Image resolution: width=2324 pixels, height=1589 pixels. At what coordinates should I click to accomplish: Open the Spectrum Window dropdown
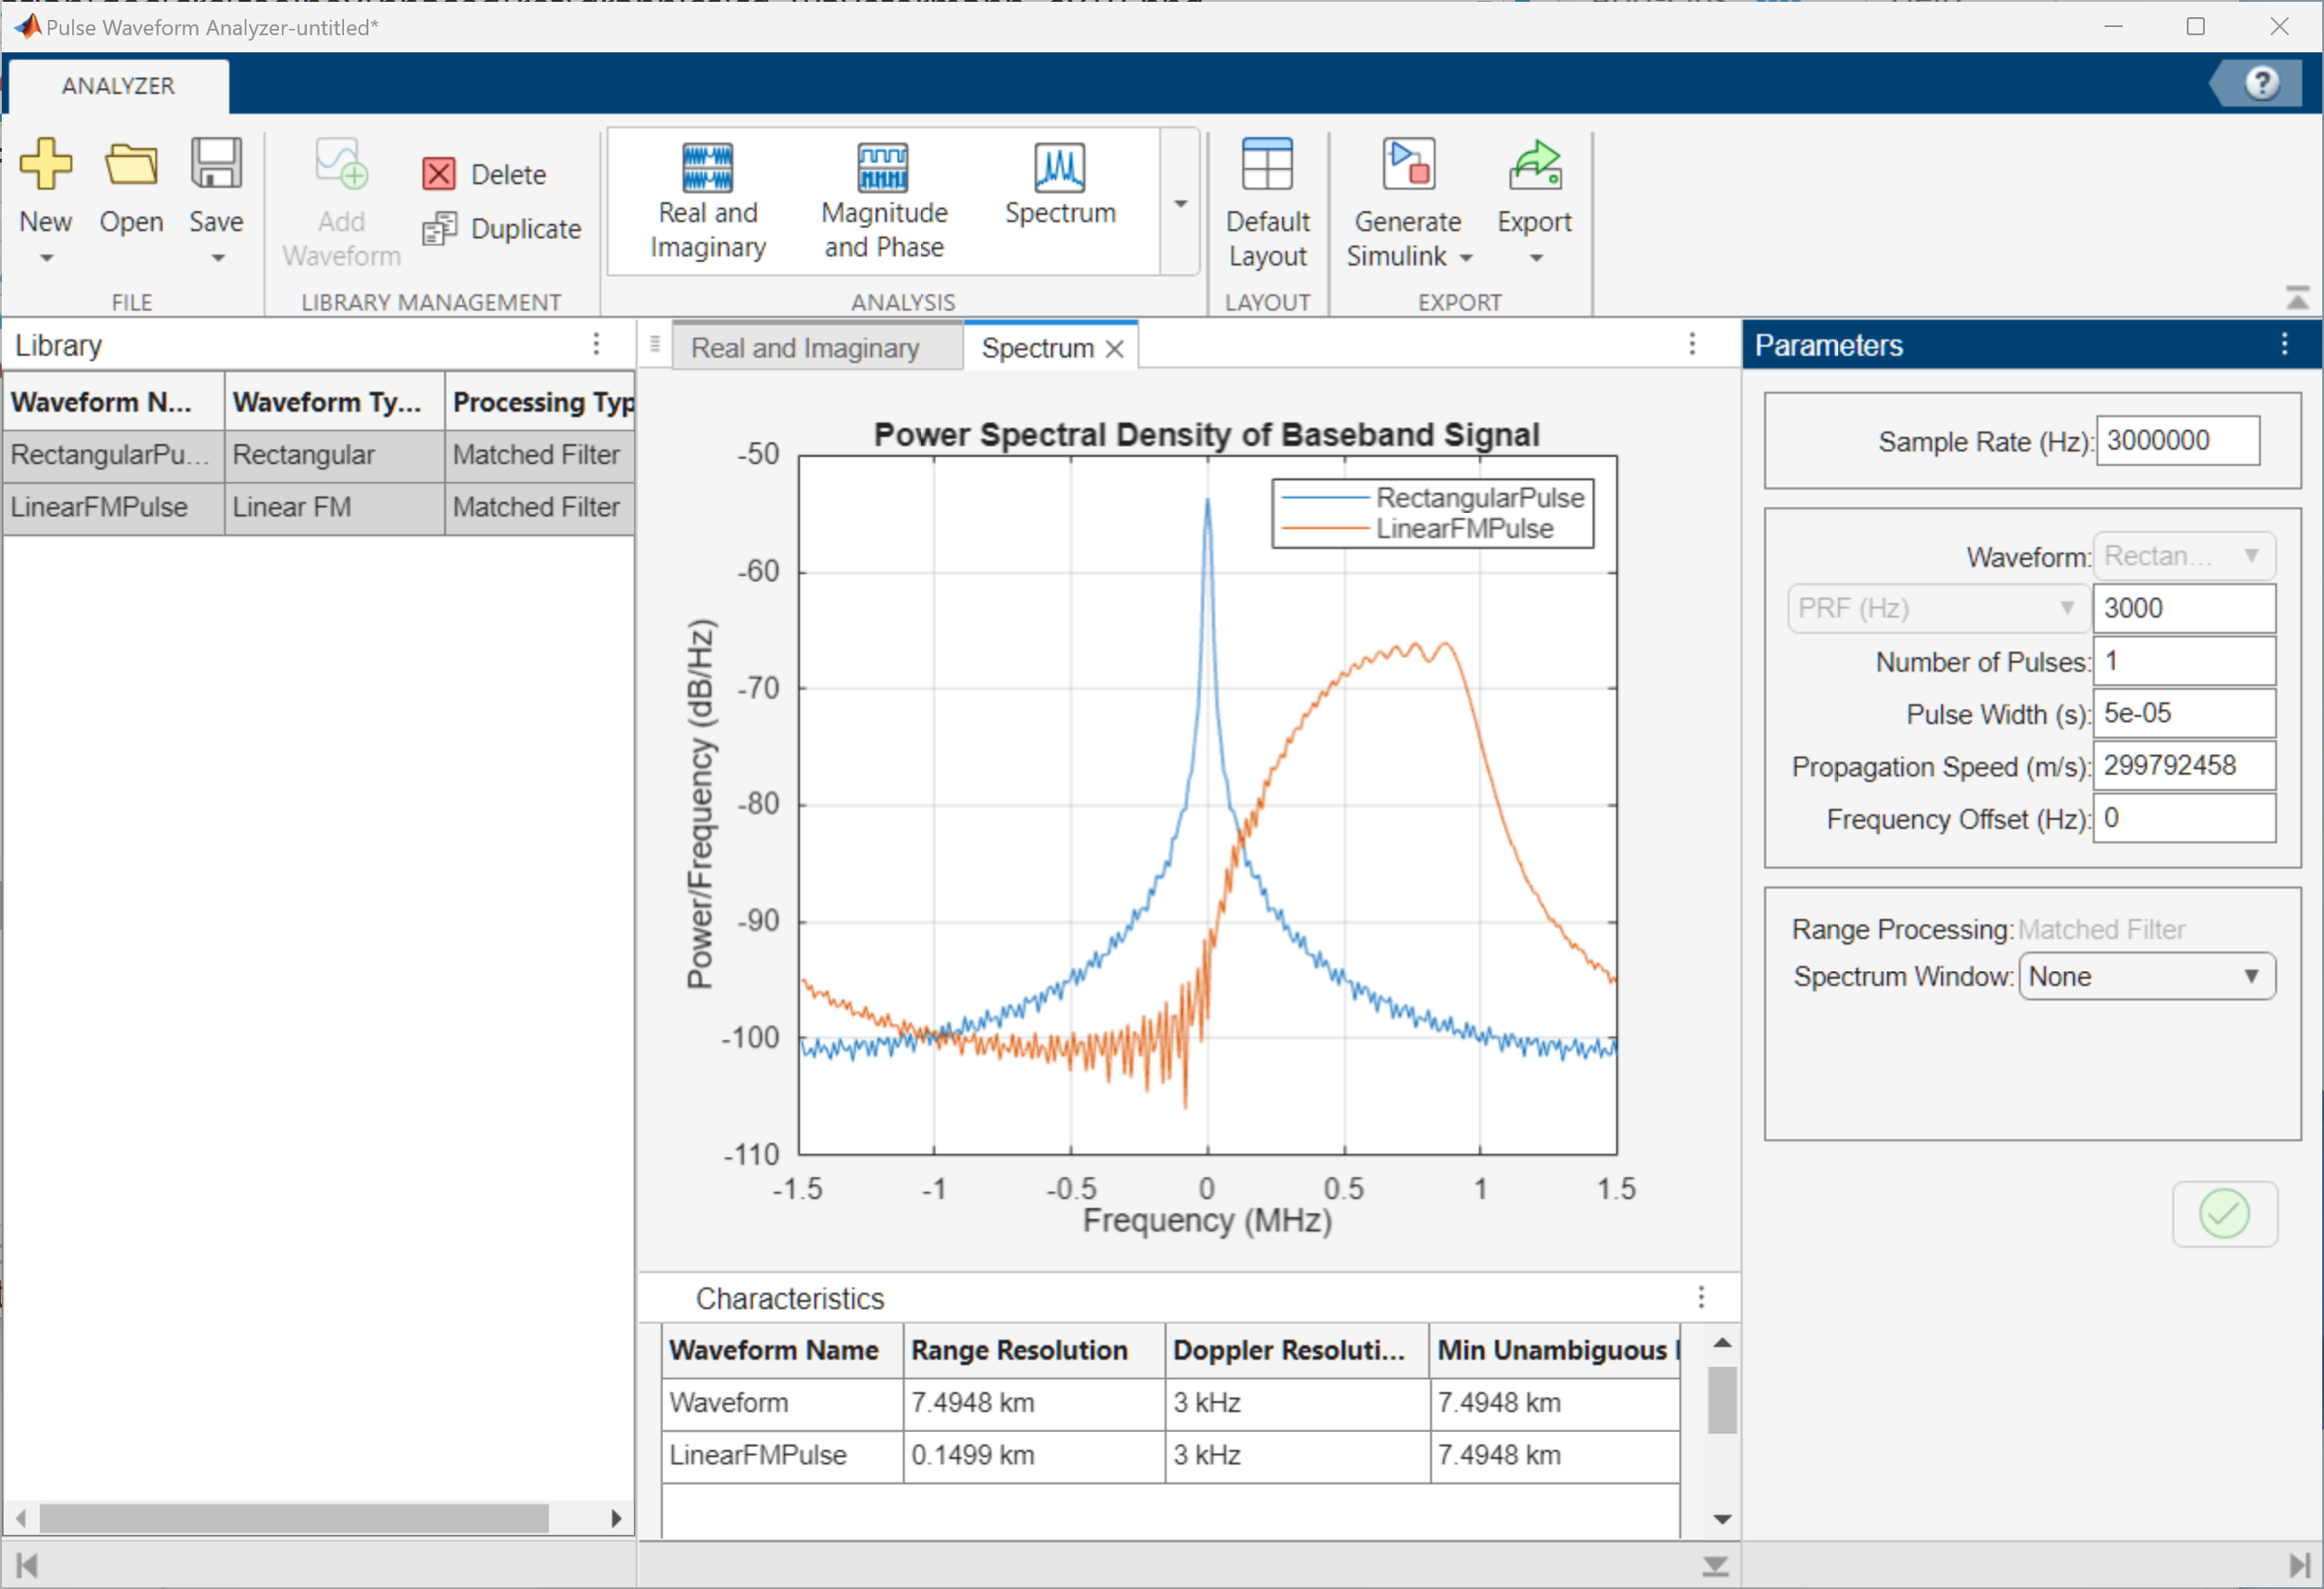point(2147,976)
